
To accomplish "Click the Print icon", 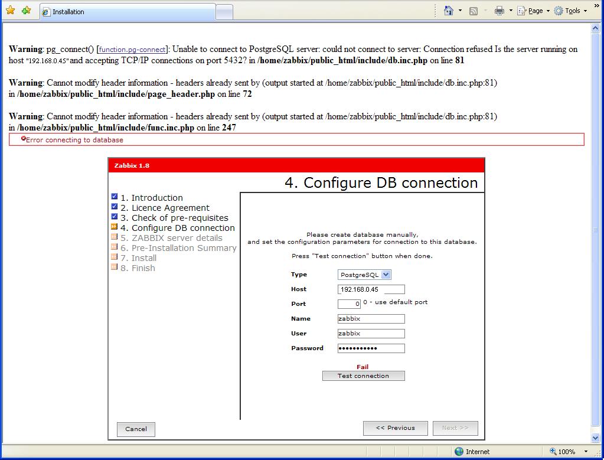I will pos(499,11).
